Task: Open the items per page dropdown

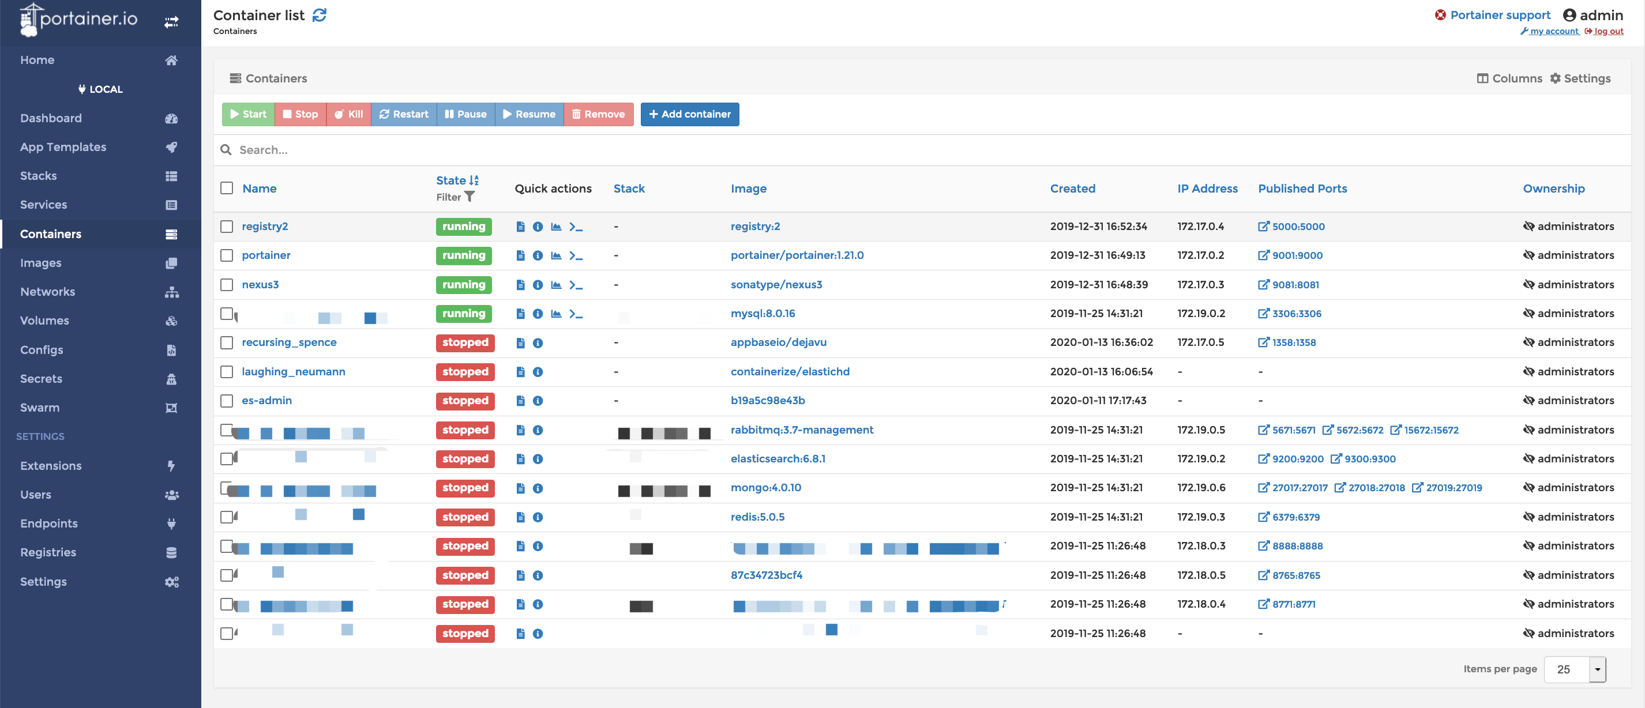Action: [1574, 669]
